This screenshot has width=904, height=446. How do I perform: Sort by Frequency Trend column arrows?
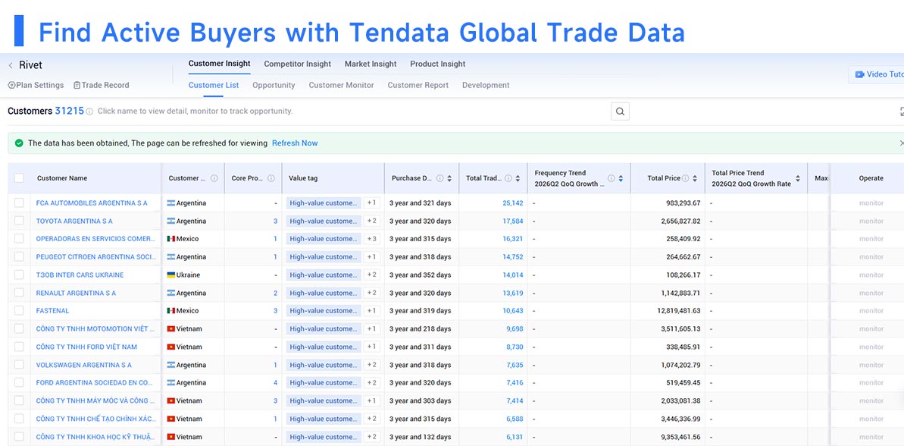pyautogui.click(x=621, y=178)
